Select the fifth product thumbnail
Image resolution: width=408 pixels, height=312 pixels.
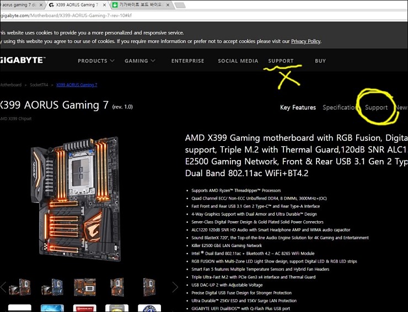click(149, 287)
